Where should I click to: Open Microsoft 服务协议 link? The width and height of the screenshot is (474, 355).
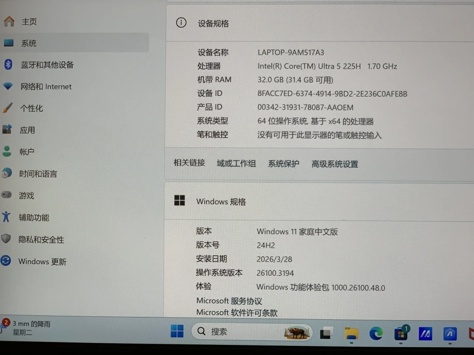[229, 301]
